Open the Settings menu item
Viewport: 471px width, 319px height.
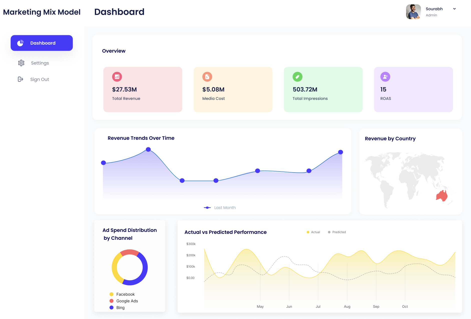pyautogui.click(x=40, y=63)
